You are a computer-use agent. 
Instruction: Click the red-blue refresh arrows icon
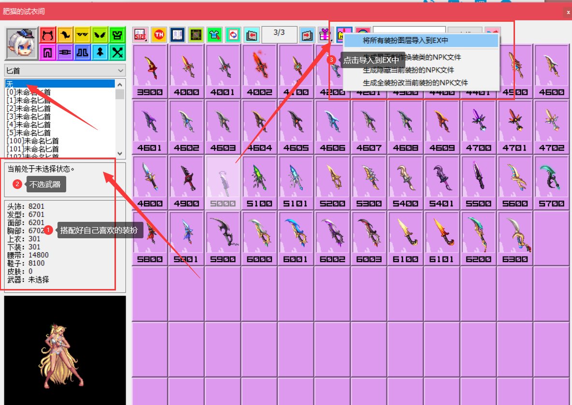pos(233,35)
